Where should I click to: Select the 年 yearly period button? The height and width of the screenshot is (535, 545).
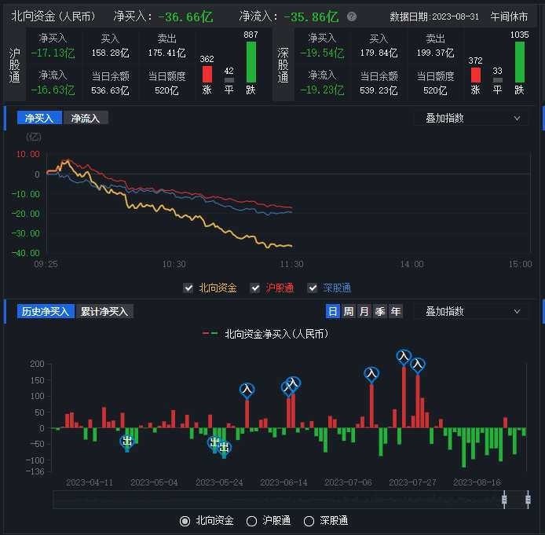(396, 311)
